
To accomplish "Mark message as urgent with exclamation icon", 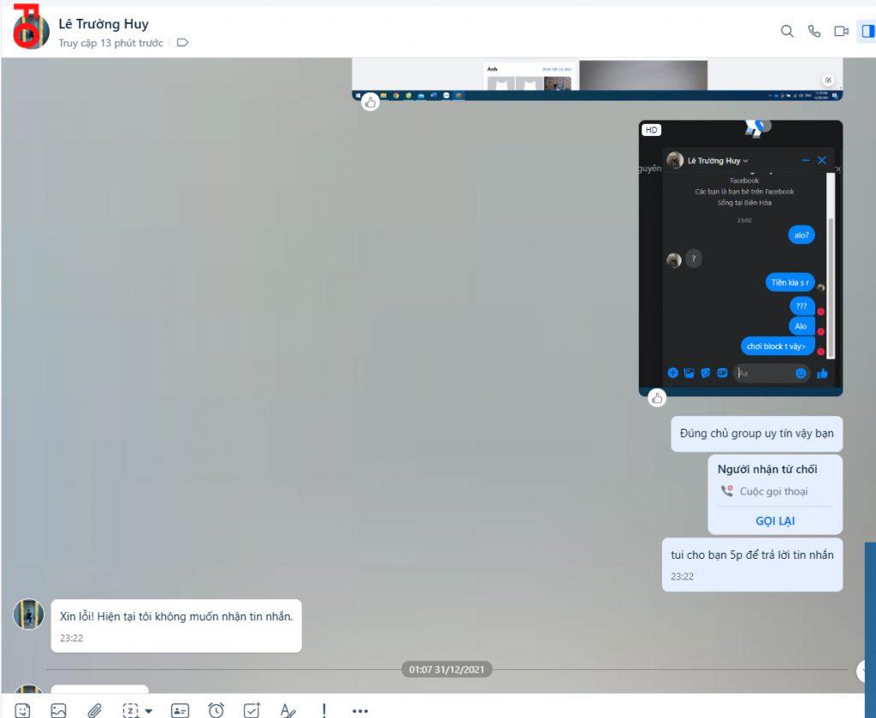I will (x=324, y=709).
